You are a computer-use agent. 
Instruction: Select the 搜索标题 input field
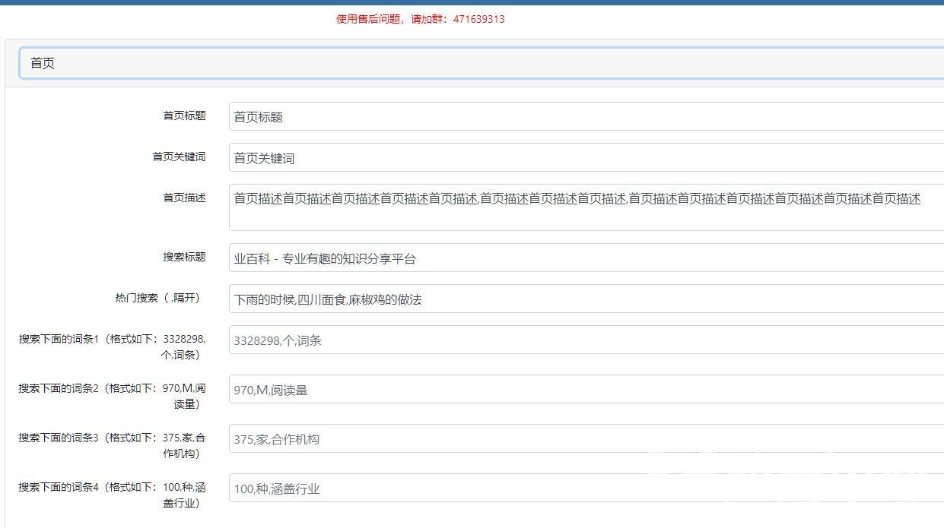coord(586,258)
